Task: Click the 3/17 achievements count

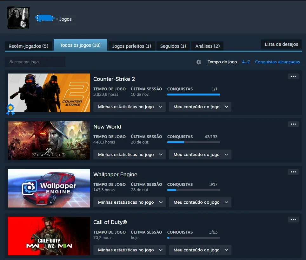Action: point(213,185)
